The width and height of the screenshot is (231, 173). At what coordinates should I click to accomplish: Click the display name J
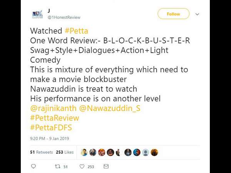49,11
